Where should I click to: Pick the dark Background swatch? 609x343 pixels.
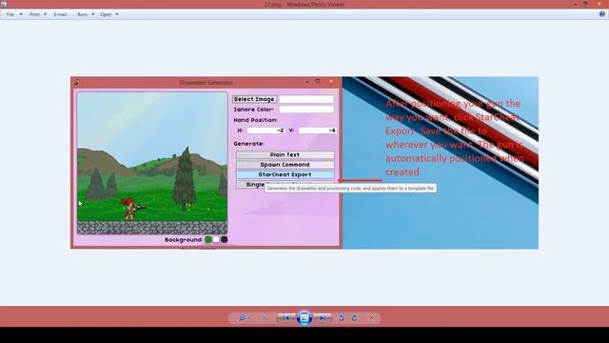pos(225,239)
